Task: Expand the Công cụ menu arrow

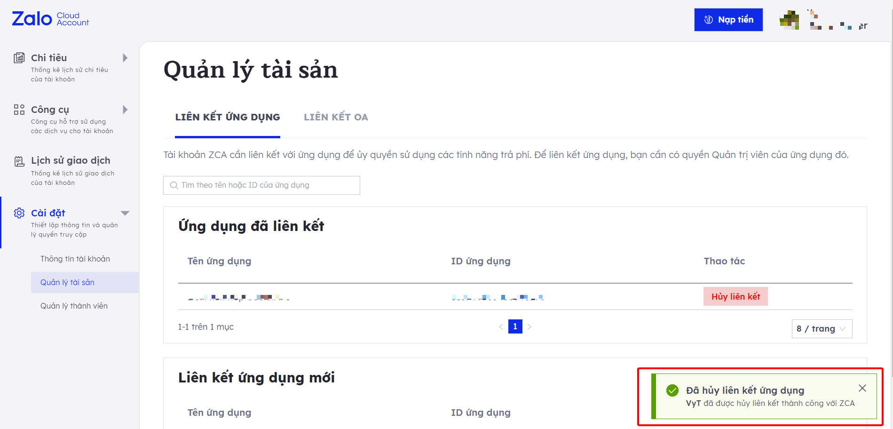Action: (125, 110)
